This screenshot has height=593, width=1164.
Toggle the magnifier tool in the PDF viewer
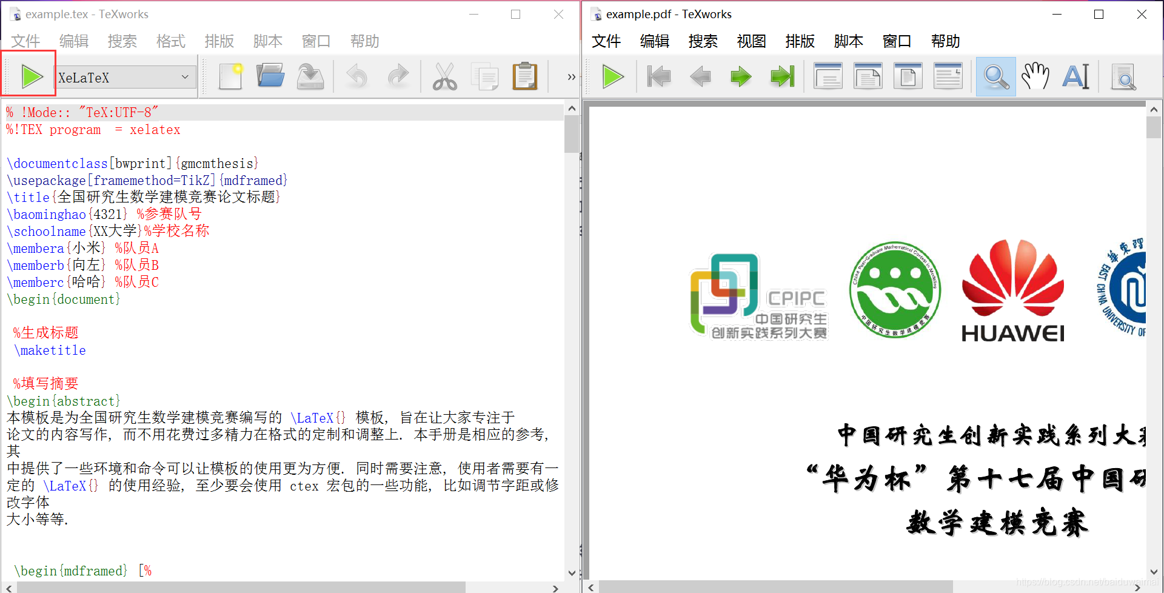pyautogui.click(x=995, y=76)
